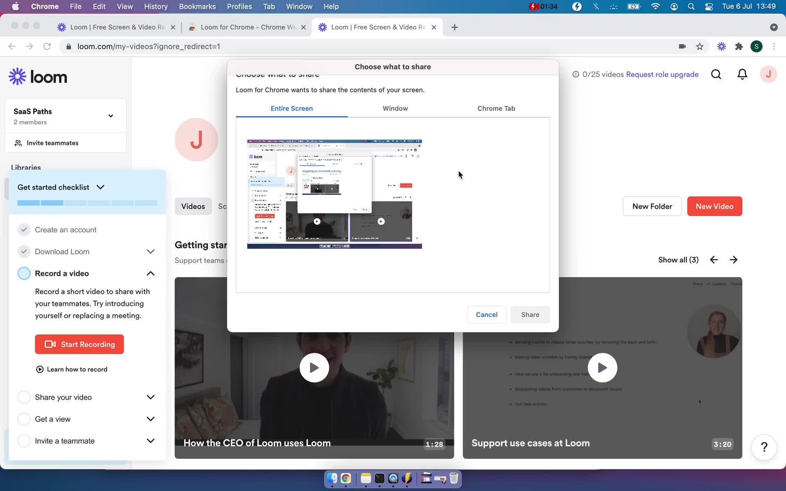Click the learn how to record icon
786x491 pixels.
pyautogui.click(x=39, y=369)
